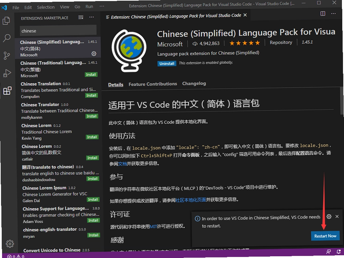The width and height of the screenshot is (344, 258).
Task: Install Chinese Lorem by catlair
Action: tap(93, 158)
